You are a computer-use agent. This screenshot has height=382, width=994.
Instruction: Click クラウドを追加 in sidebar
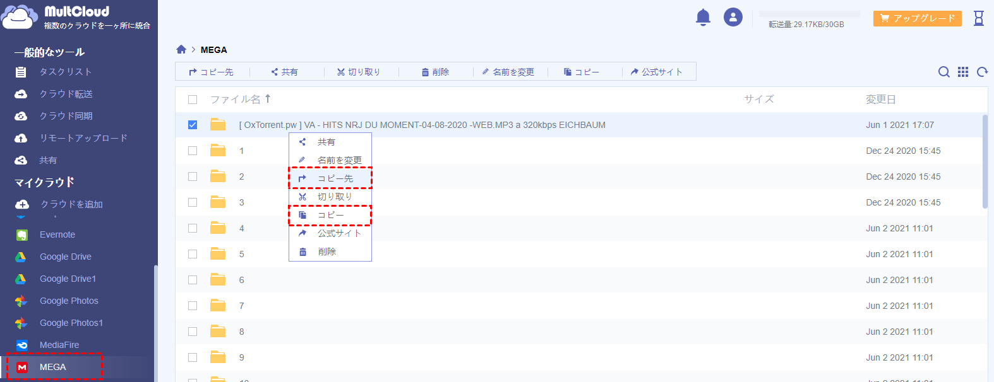click(71, 204)
